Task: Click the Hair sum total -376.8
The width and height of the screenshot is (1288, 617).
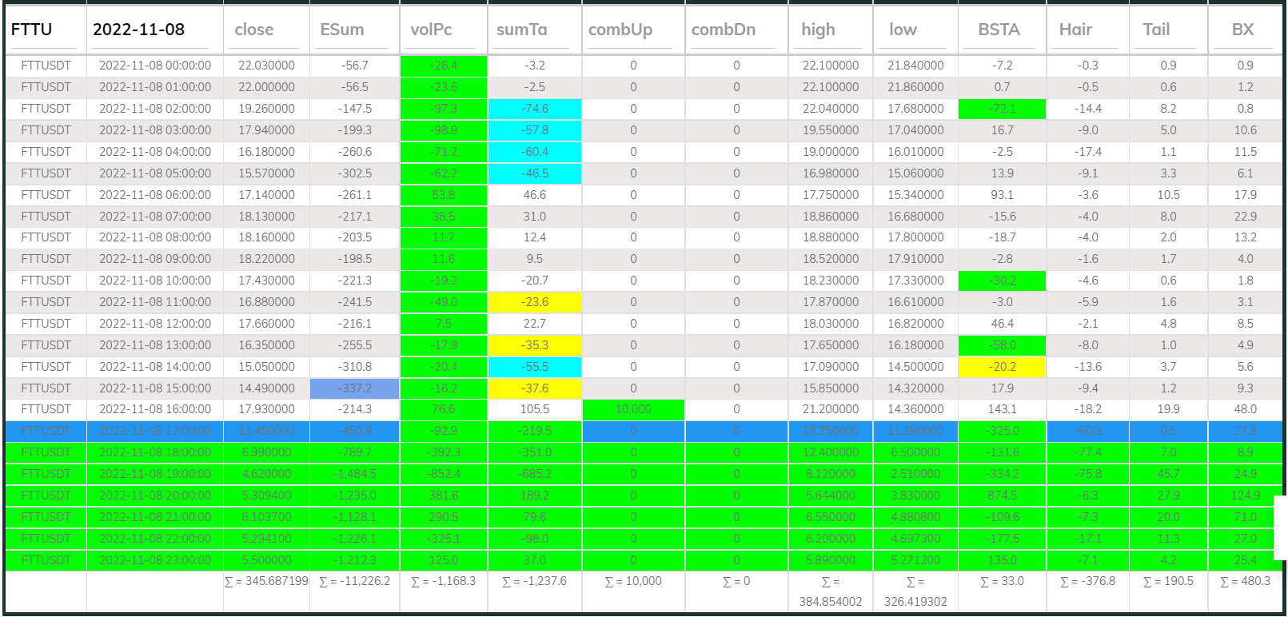Action: pos(1088,581)
